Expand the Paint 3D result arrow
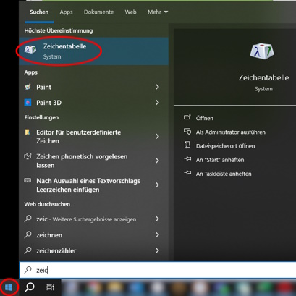Image resolution: width=296 pixels, height=296 pixels. click(157, 103)
